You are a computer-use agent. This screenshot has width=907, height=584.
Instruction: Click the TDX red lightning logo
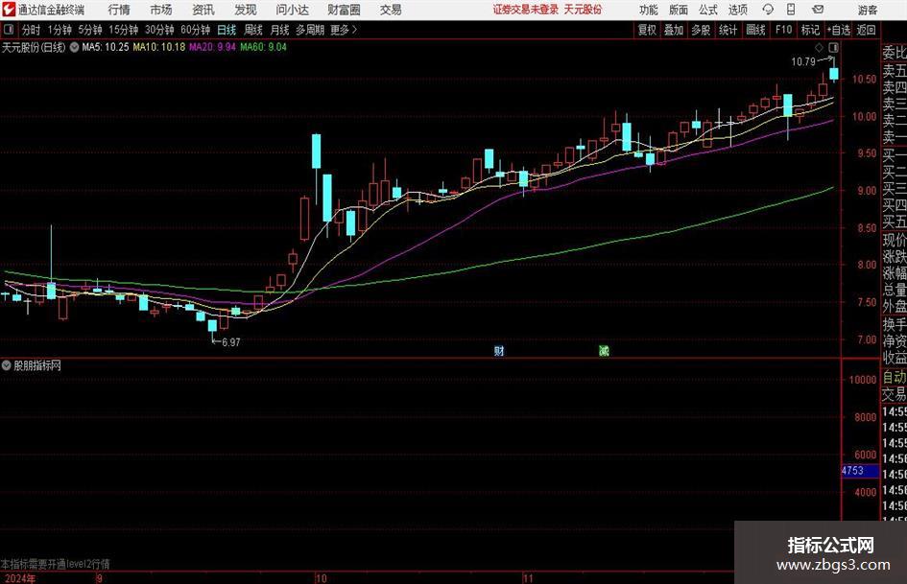[8, 10]
